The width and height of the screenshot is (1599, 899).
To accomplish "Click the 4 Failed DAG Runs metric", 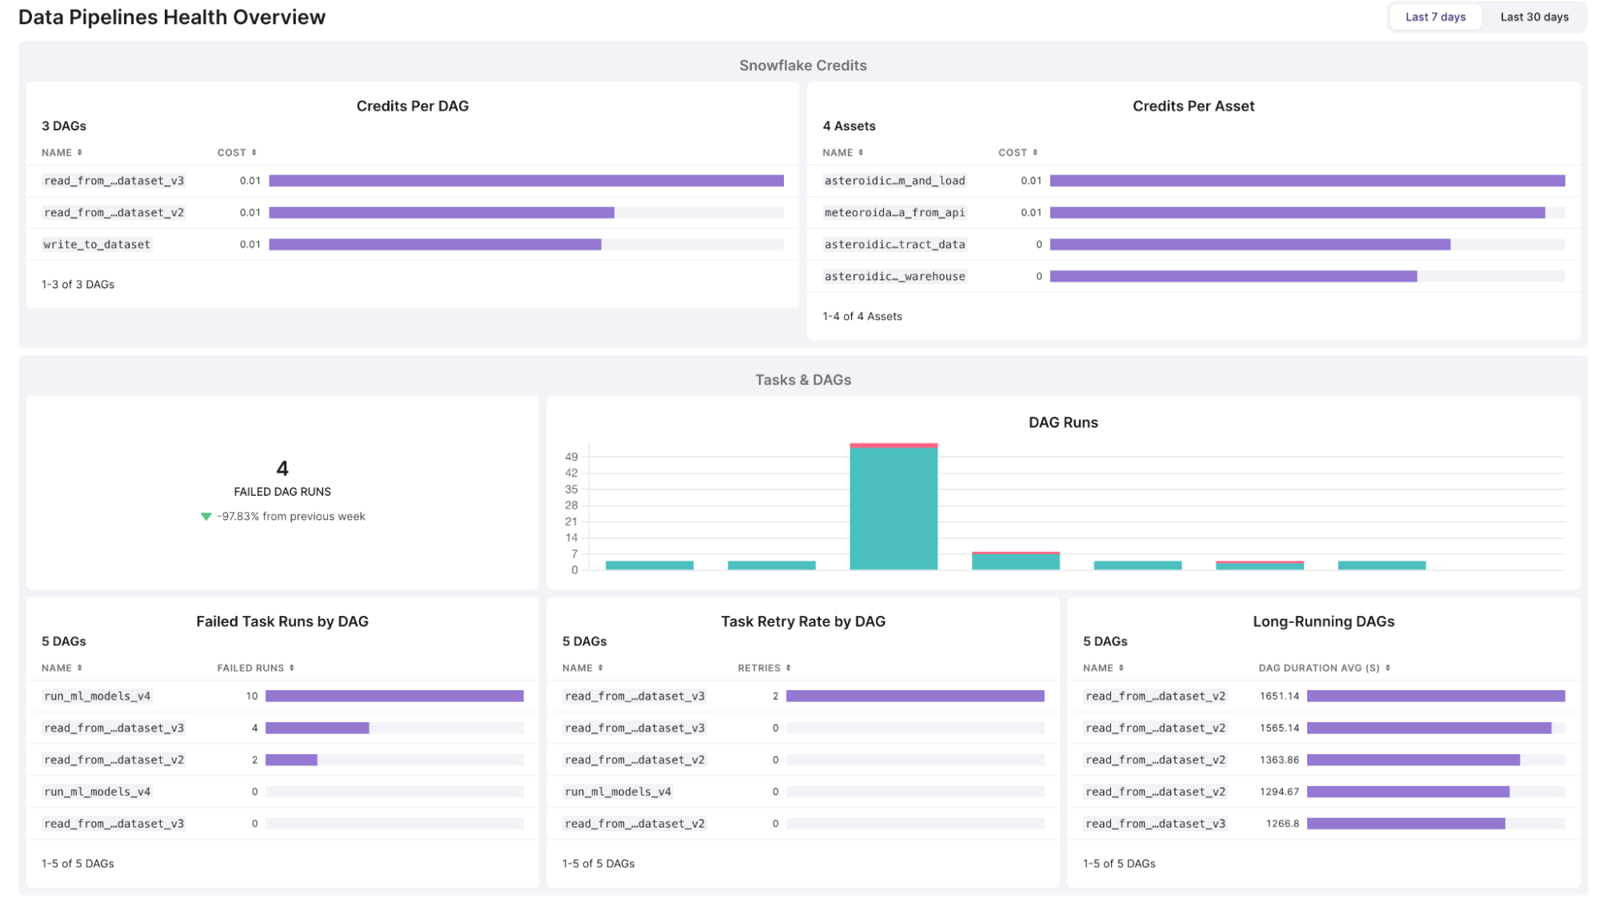I will (x=282, y=469).
